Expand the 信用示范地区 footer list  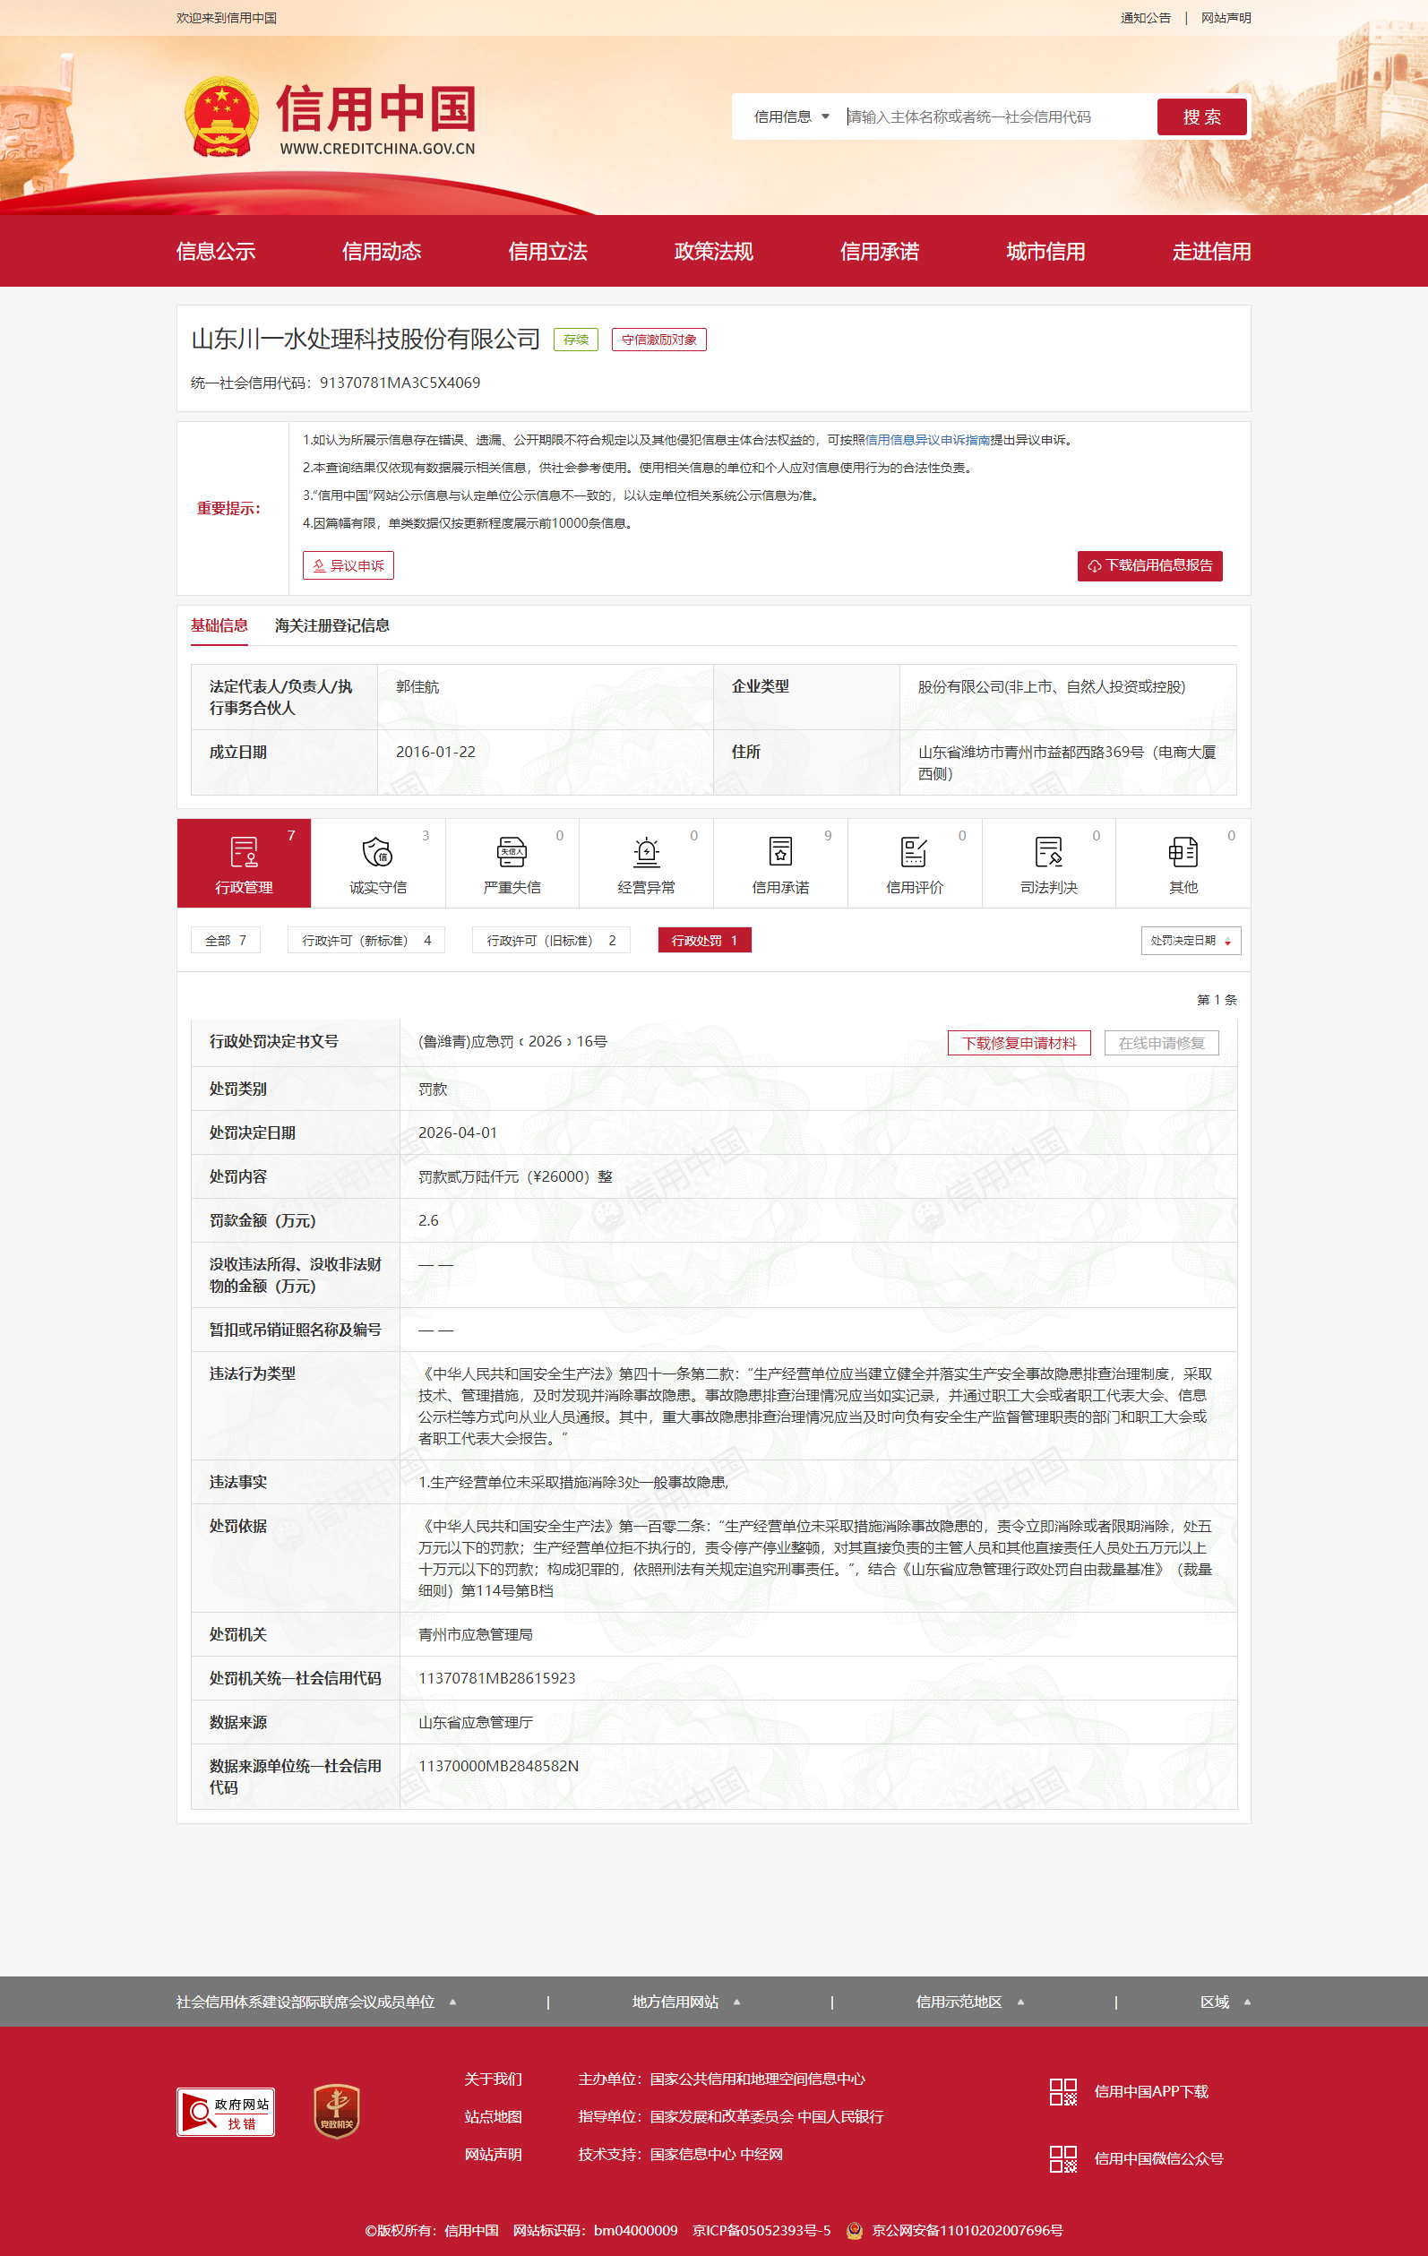[x=970, y=2002]
